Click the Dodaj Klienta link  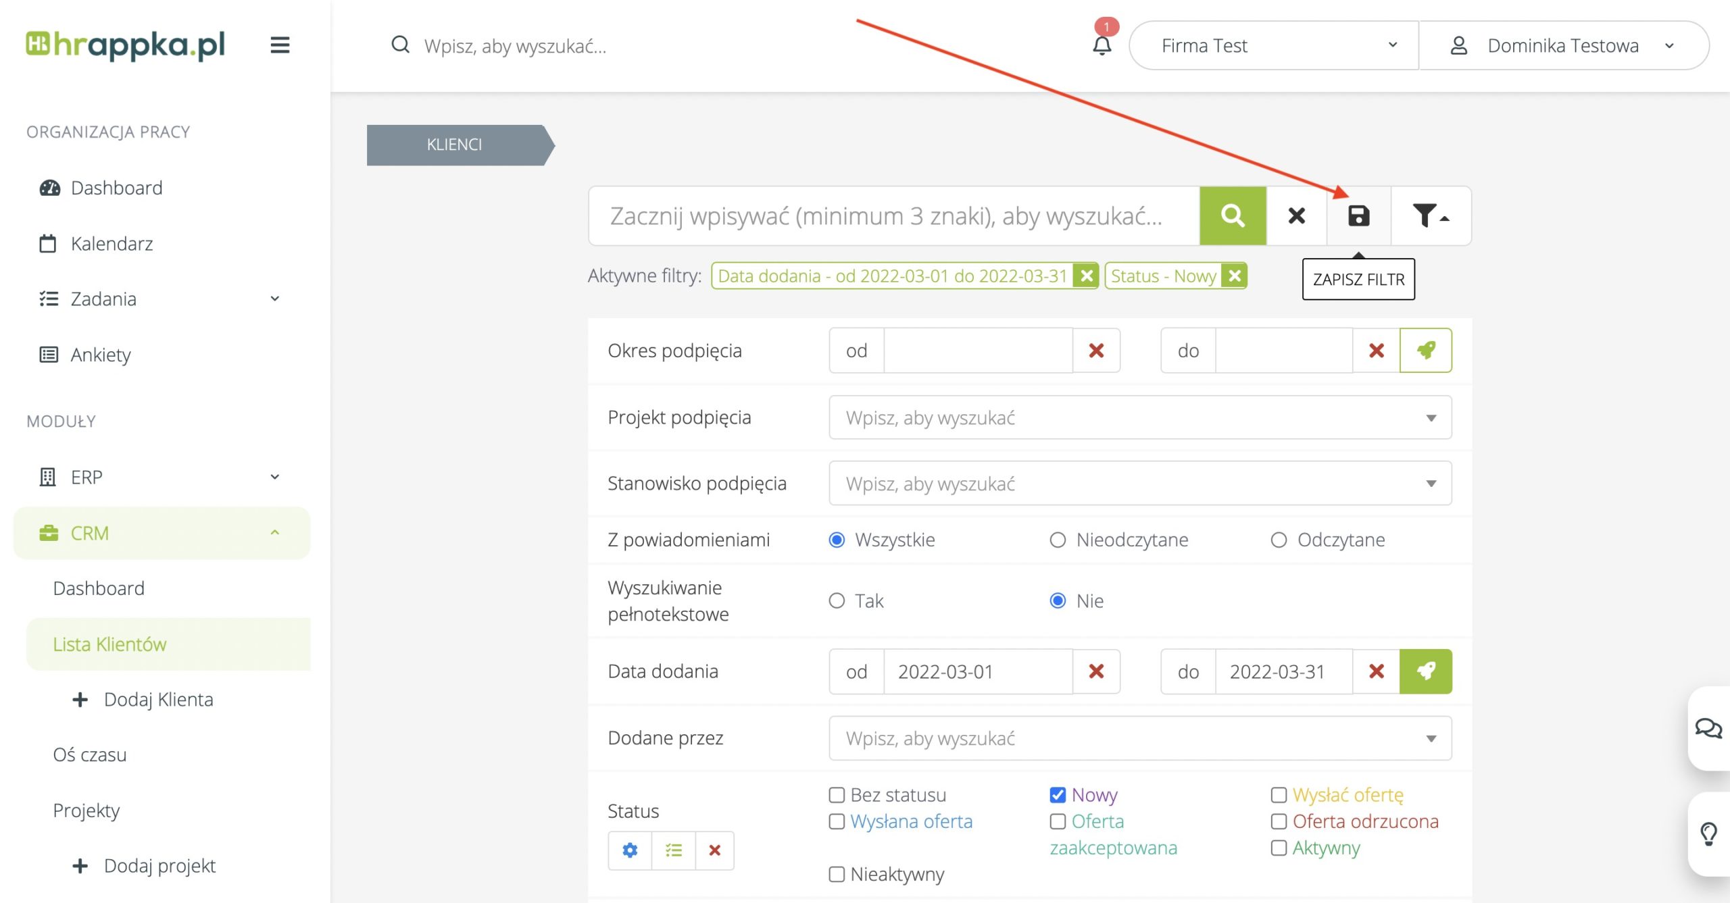[x=158, y=699]
